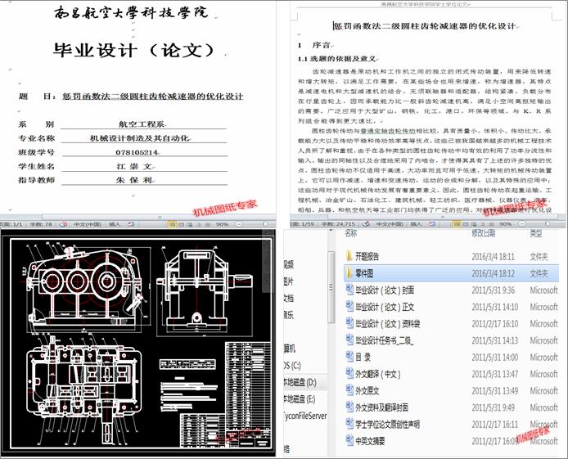Switch to Web Layout view in the thesis body Word window
Image resolution: width=568 pixels, height=459 pixels.
point(473,224)
